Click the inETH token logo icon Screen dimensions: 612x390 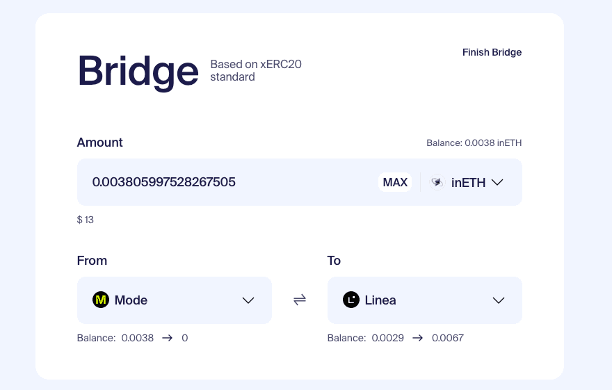coord(437,182)
